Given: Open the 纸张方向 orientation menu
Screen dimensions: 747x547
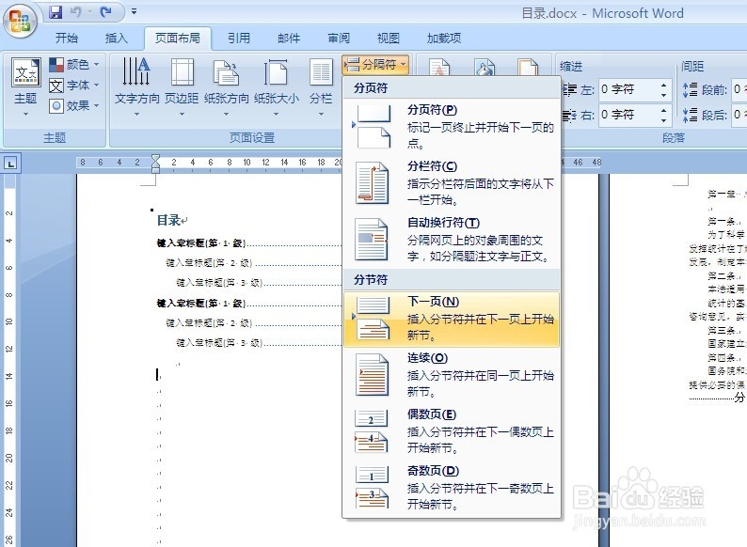Looking at the screenshot, I should click(x=227, y=87).
